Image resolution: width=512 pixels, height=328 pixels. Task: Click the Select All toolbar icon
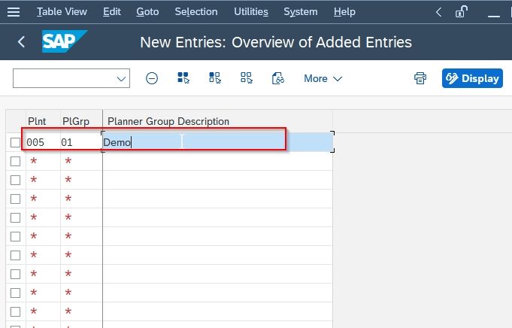183,78
